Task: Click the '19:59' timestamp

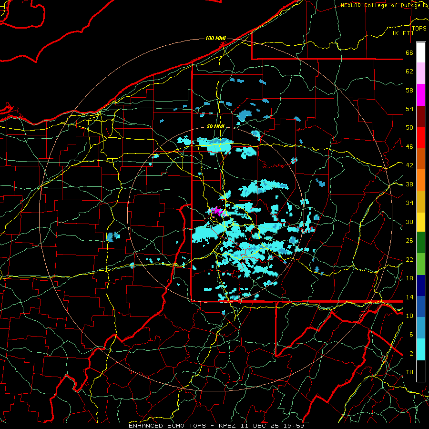Action: pyautogui.click(x=294, y=426)
